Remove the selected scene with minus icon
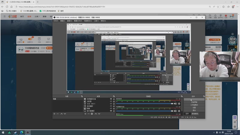This screenshot has width=240, height=135. coord(58,114)
